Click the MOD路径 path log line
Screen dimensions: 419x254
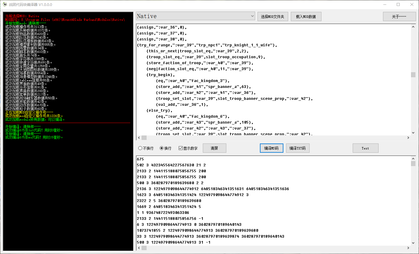coord(65,20)
